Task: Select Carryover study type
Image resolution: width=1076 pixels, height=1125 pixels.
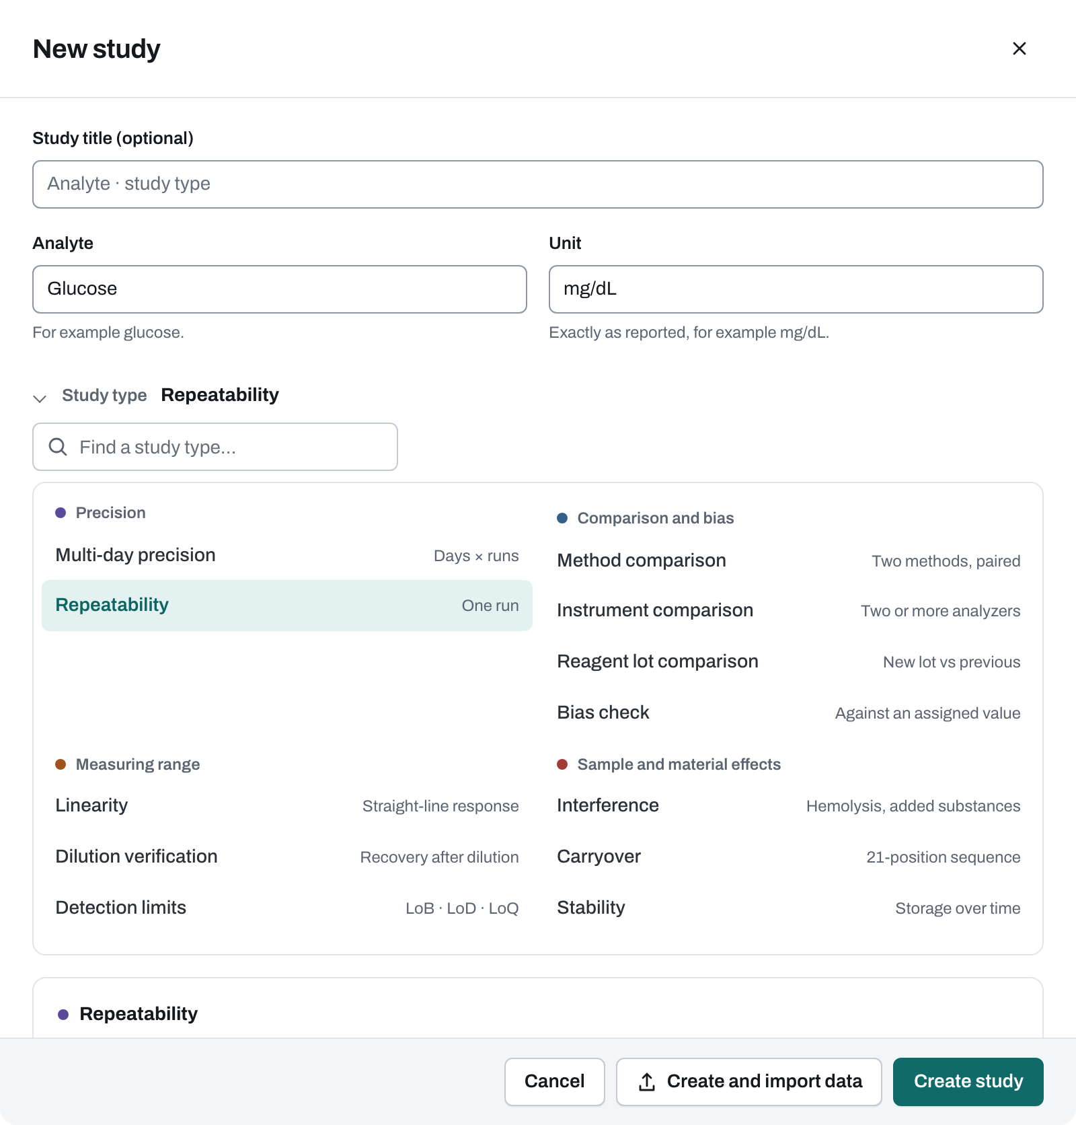Action: (789, 857)
